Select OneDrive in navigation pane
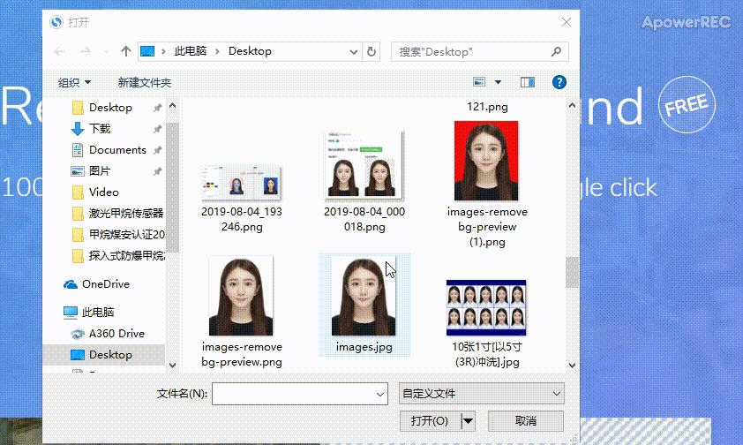 [x=97, y=284]
